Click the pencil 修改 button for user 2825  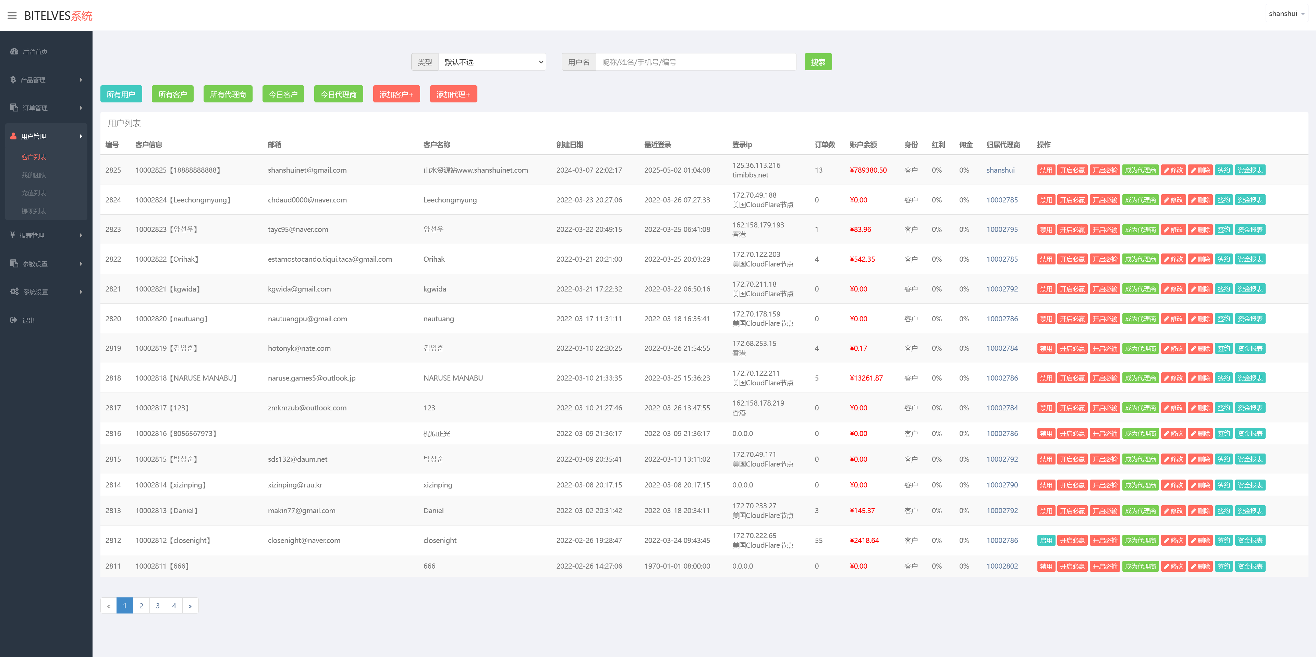point(1173,170)
